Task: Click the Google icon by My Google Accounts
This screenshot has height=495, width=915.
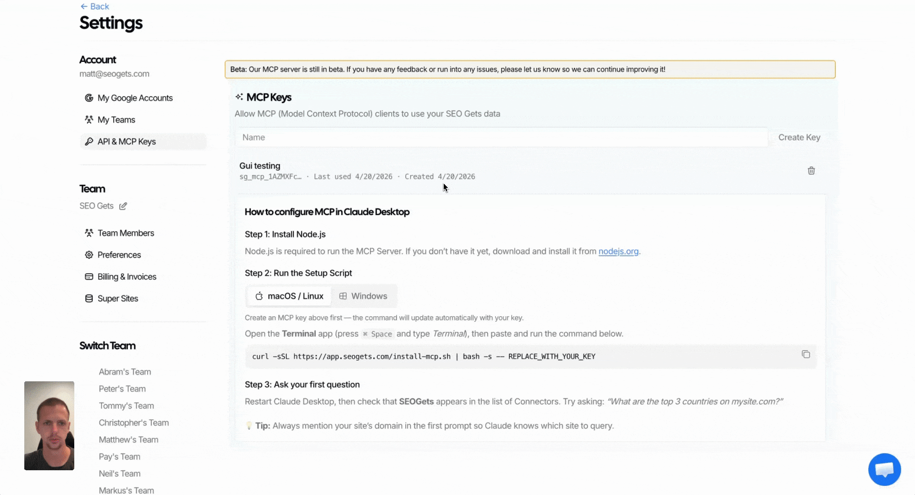Action: click(89, 98)
